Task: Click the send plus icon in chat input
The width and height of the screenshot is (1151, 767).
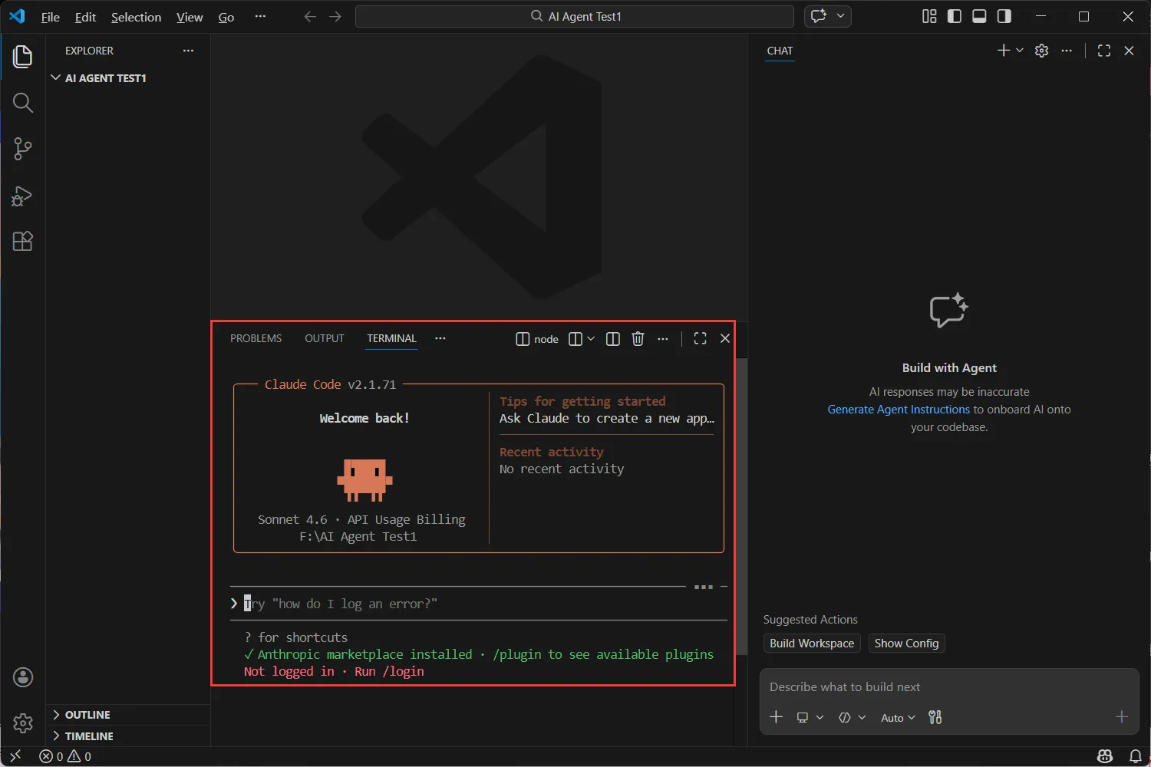Action: point(1122,717)
